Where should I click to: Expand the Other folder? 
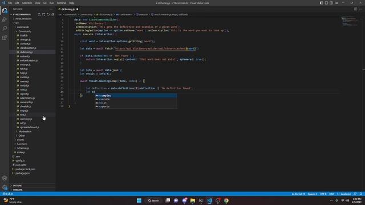pos(22,136)
